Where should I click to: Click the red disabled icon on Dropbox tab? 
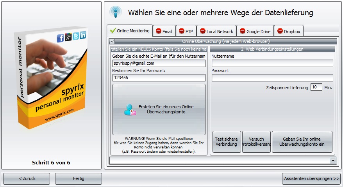(x=280, y=31)
